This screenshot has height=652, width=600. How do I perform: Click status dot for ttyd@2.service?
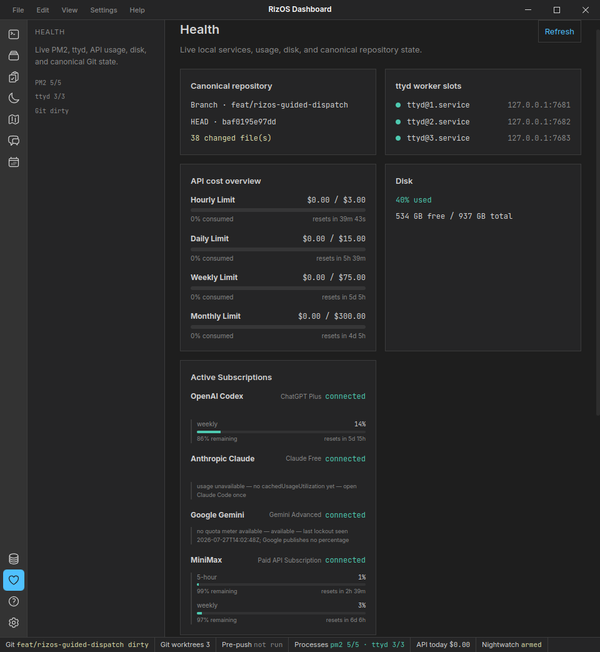[x=398, y=122]
